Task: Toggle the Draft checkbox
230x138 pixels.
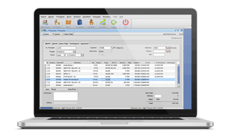Action: (x=178, y=34)
